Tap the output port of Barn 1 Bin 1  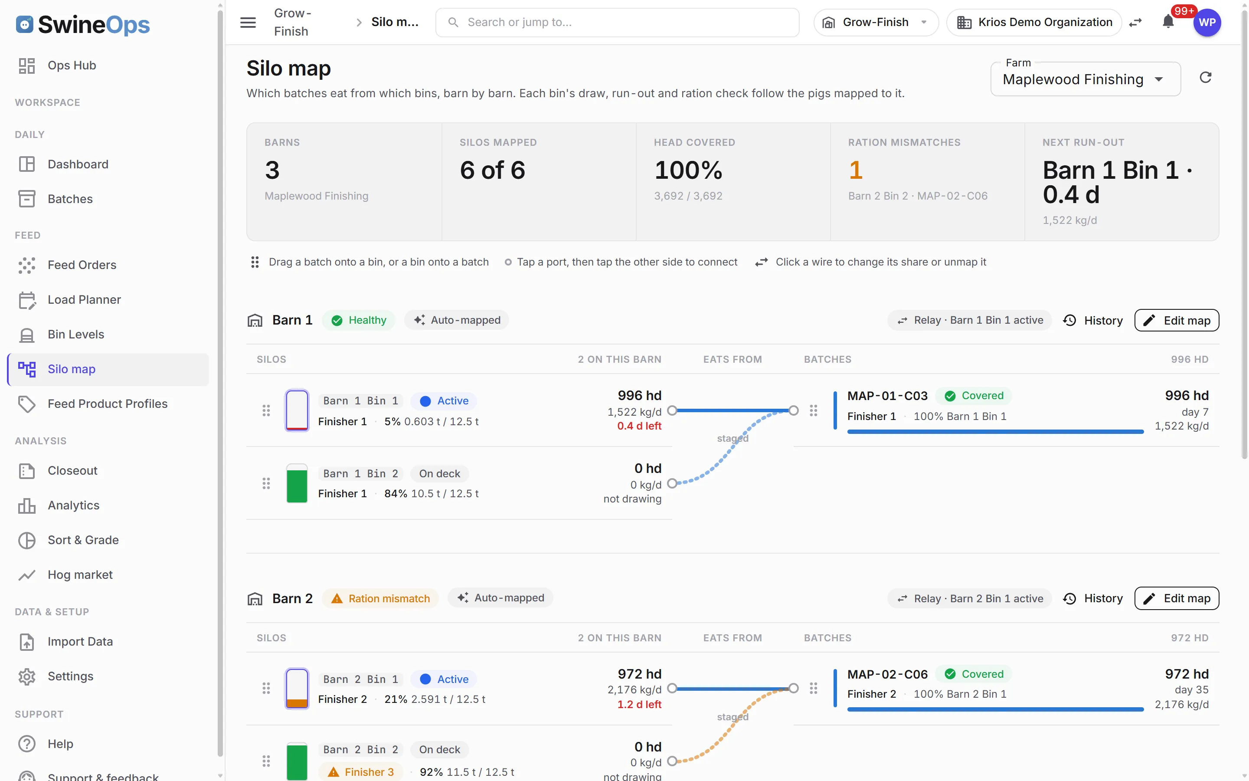coord(672,410)
